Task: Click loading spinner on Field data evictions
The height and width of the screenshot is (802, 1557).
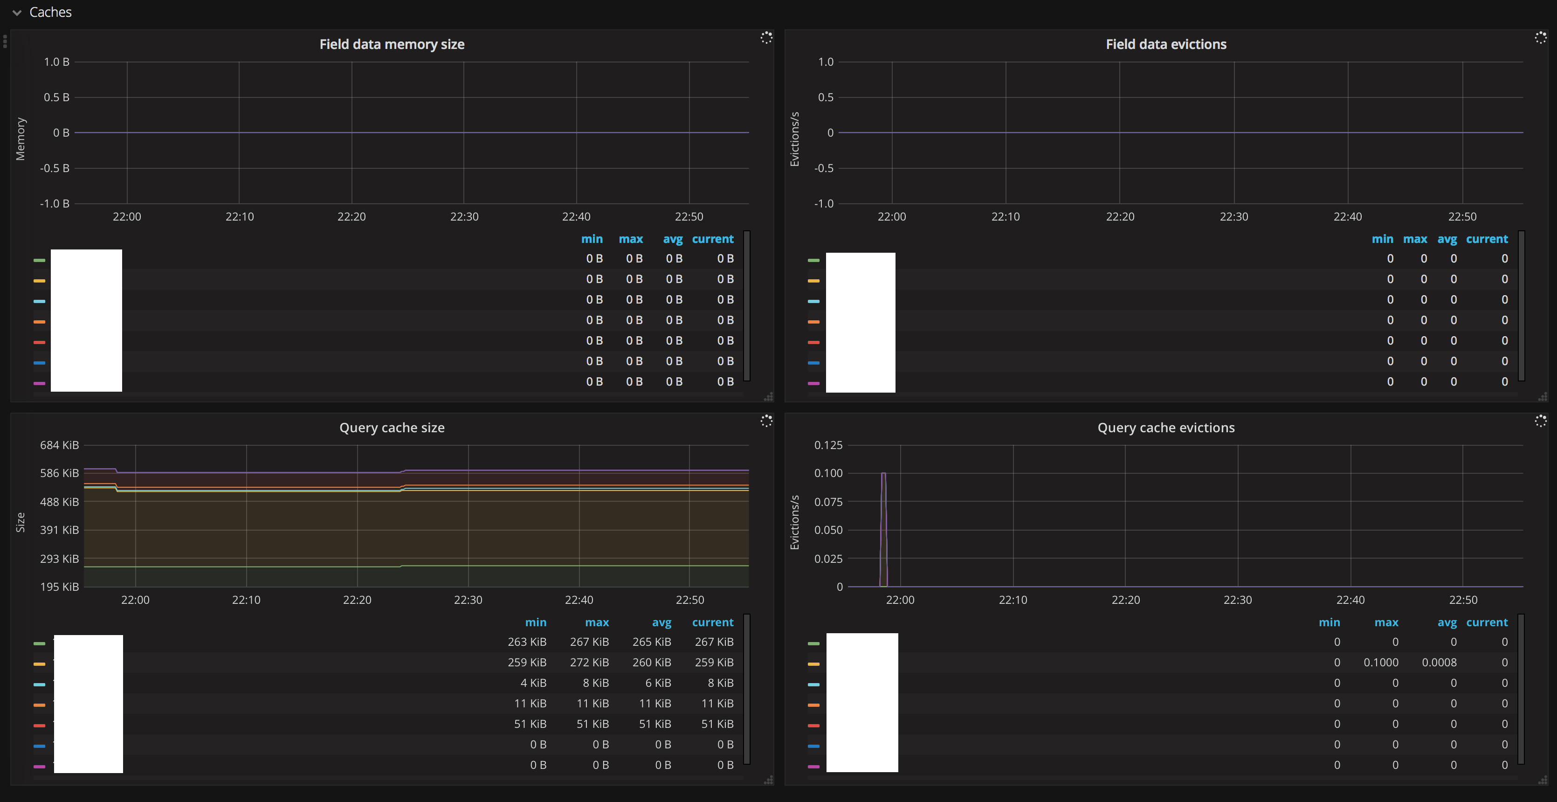Action: [1540, 38]
